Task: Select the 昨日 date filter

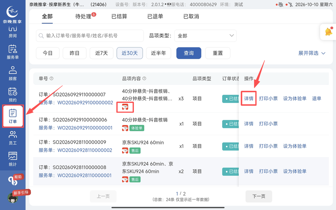Action: pyautogui.click(x=74, y=53)
